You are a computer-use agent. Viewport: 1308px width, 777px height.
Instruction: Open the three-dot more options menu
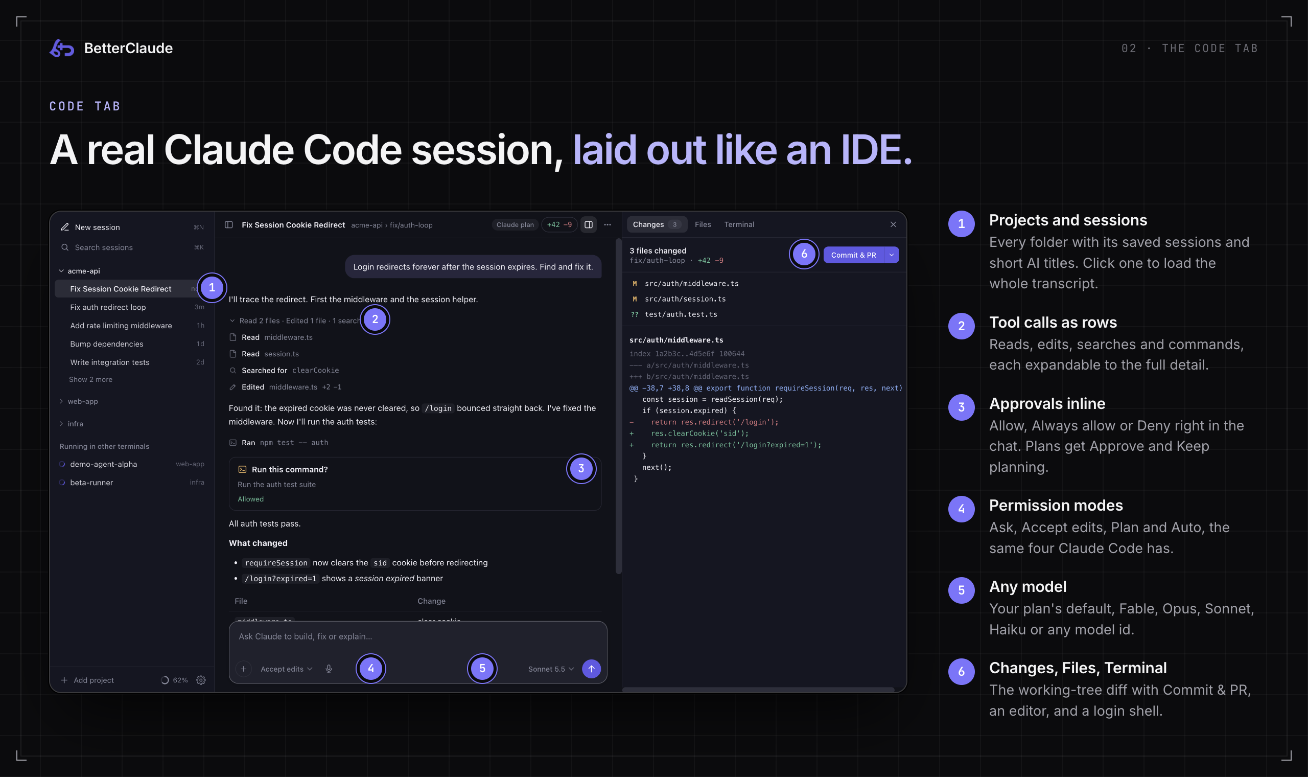(x=608, y=224)
